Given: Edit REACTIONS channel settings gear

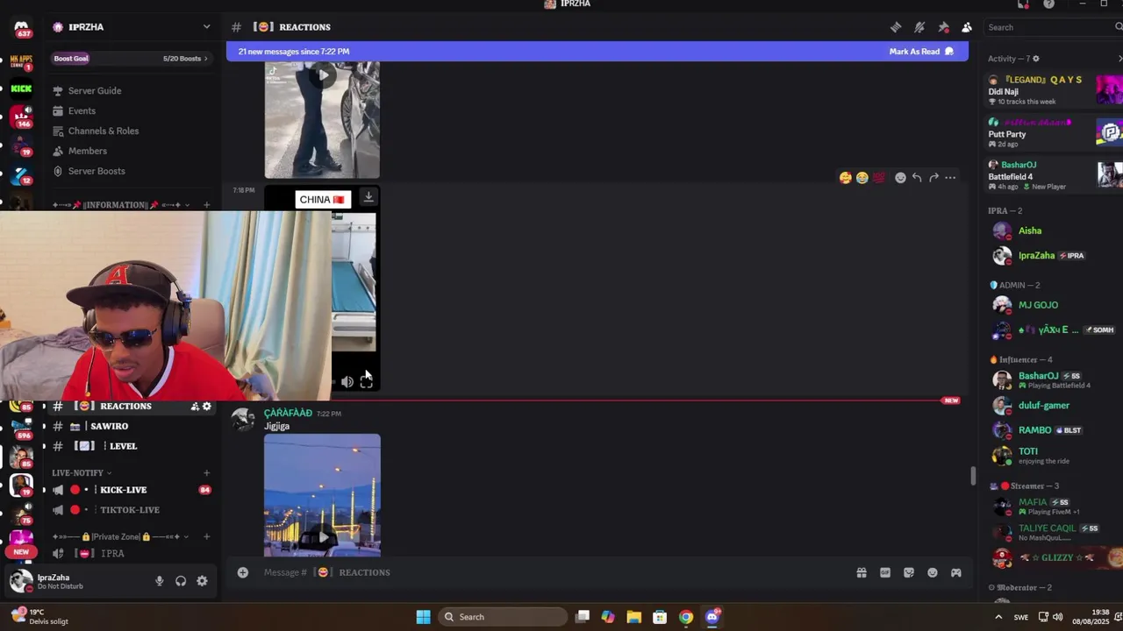Looking at the screenshot, I should coord(207,407).
